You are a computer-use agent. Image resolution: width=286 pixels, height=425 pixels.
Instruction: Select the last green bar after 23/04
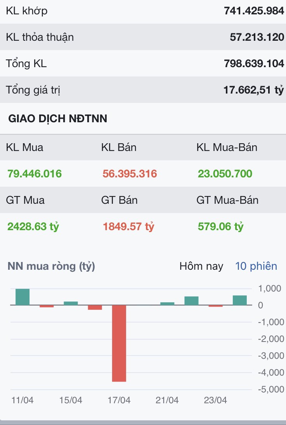[240, 300]
